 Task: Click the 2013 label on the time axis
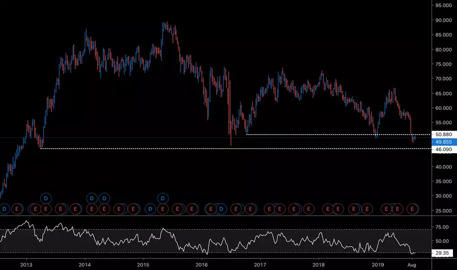(x=26, y=265)
